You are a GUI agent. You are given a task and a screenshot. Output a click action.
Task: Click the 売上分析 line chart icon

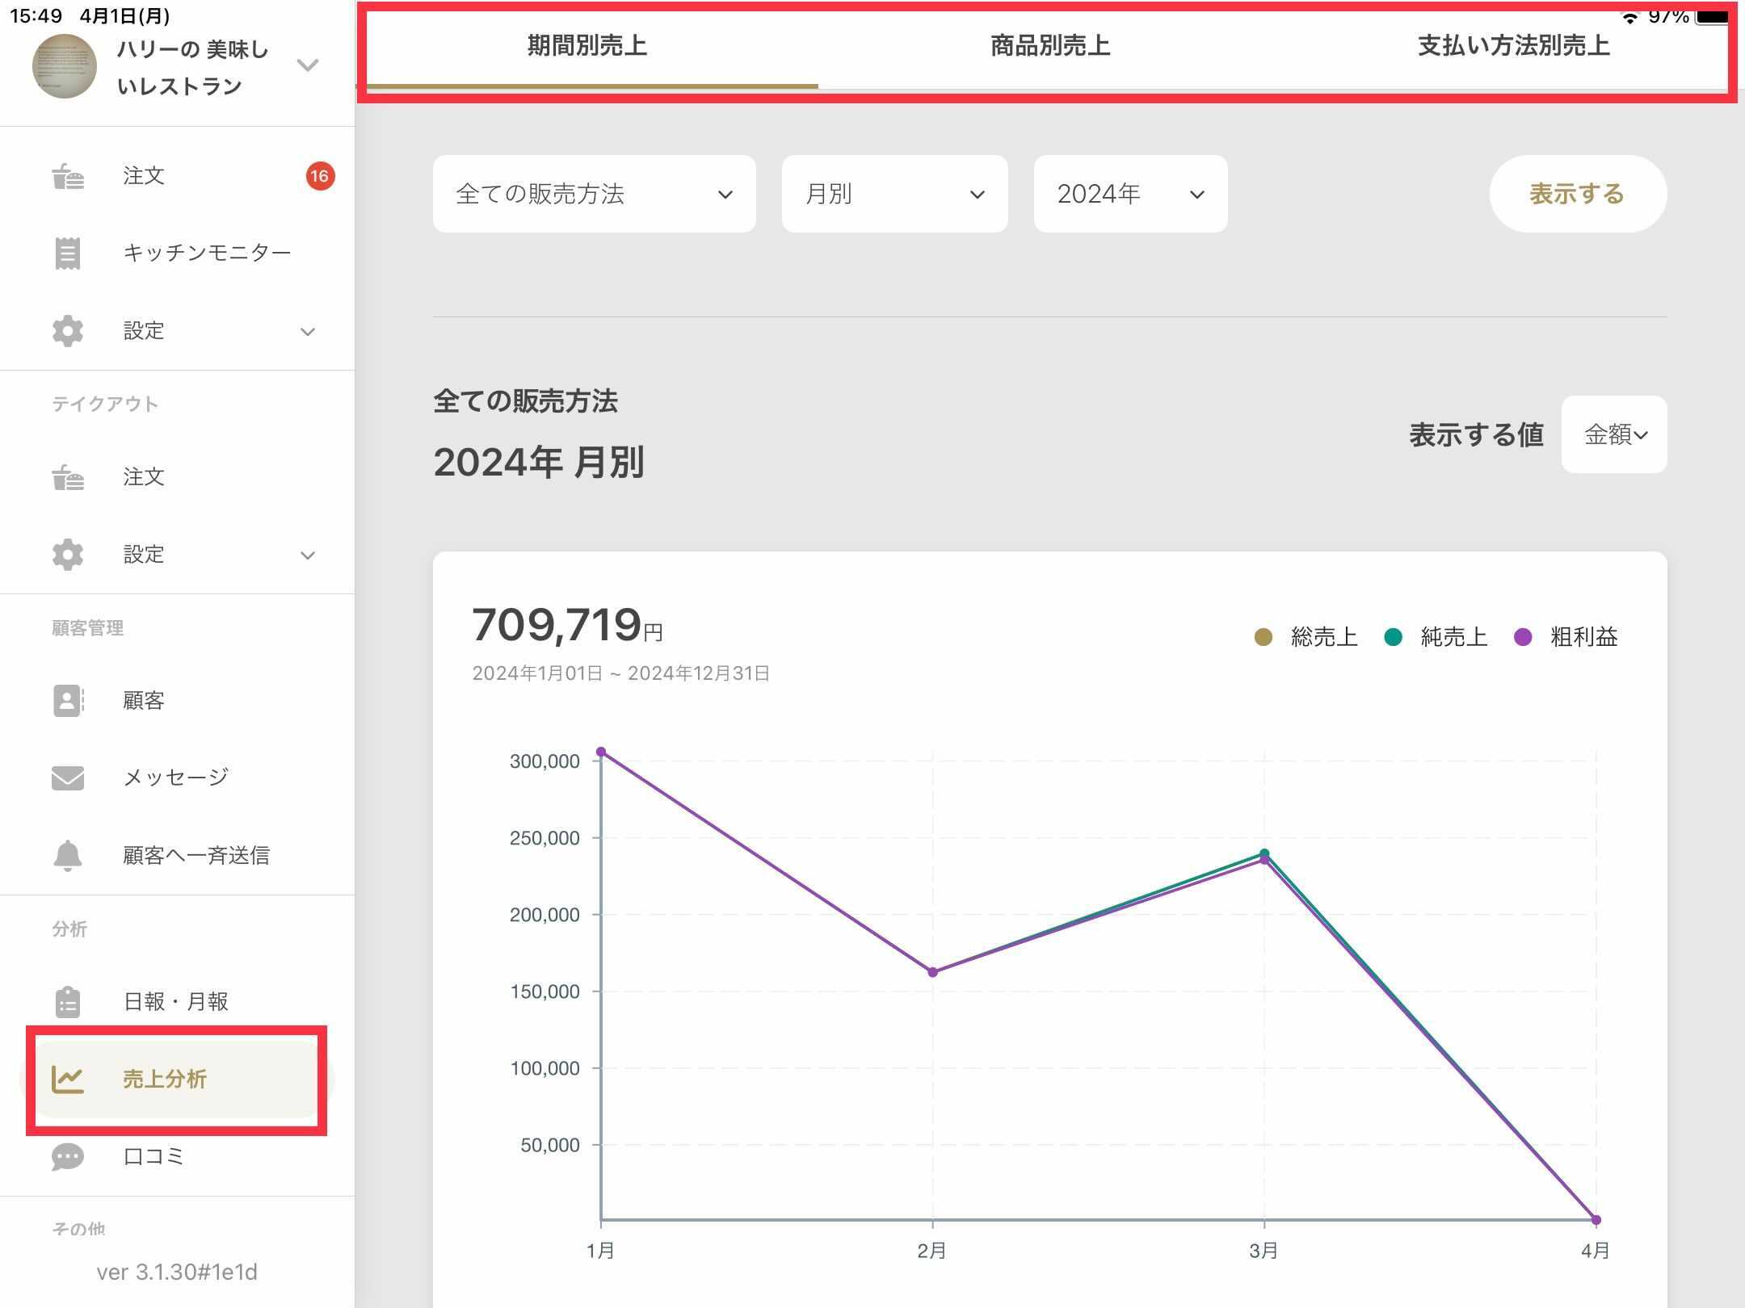[68, 1080]
